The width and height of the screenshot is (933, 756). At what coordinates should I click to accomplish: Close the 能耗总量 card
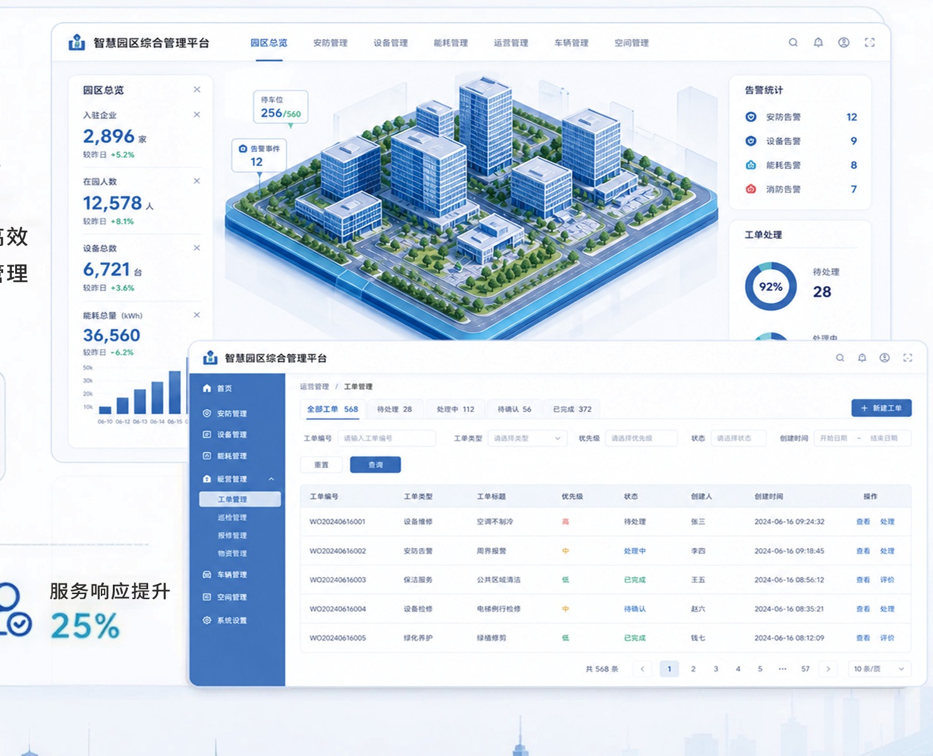pos(197,315)
